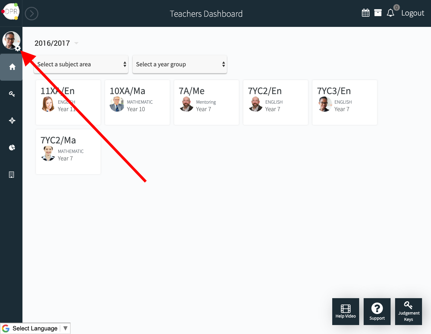Open the Judgement Keys panel
The width and height of the screenshot is (431, 334).
(x=408, y=311)
